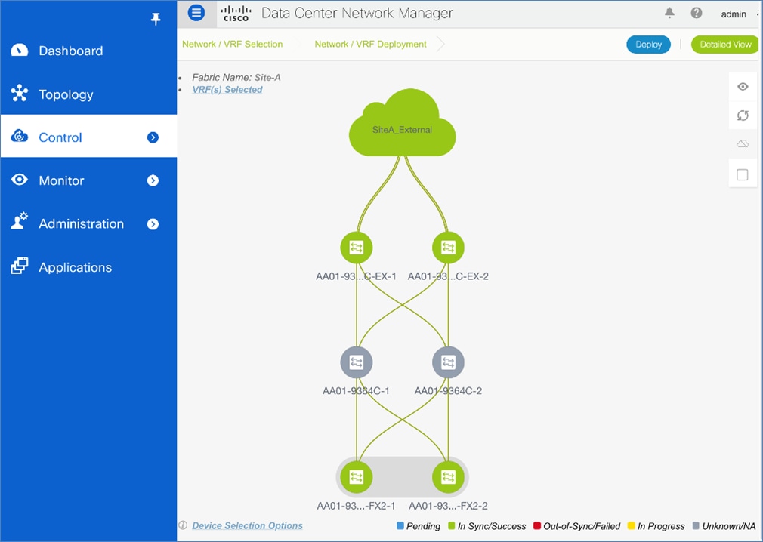Click the cloud icon in the right toolbar
Viewport: 763px width, 542px height.
[743, 144]
